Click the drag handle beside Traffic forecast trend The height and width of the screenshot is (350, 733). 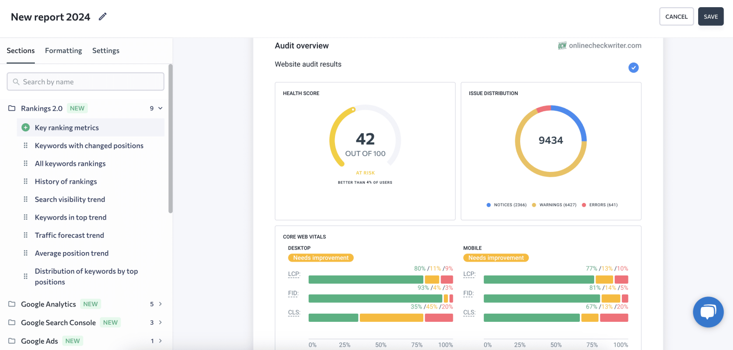(x=25, y=235)
